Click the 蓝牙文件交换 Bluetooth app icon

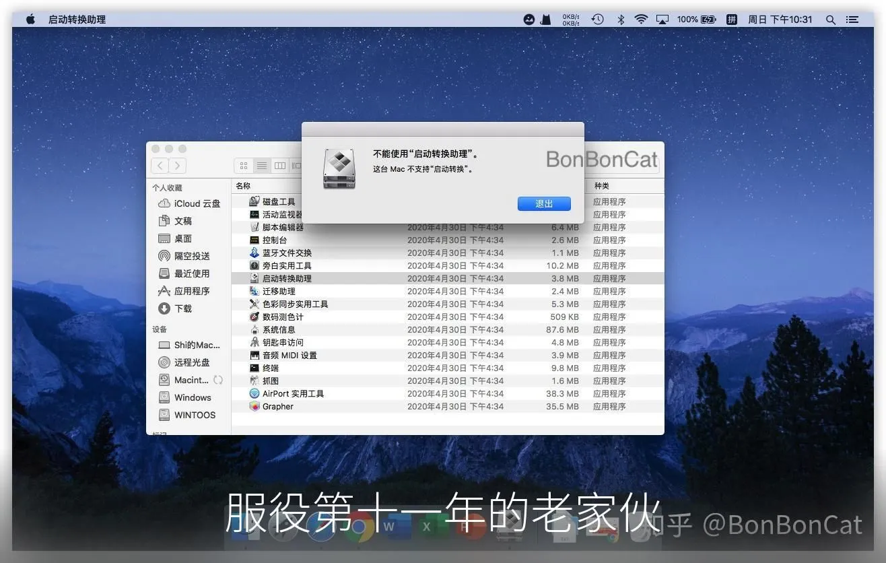coord(254,253)
